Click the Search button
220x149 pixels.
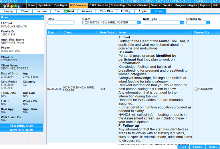(197, 147)
